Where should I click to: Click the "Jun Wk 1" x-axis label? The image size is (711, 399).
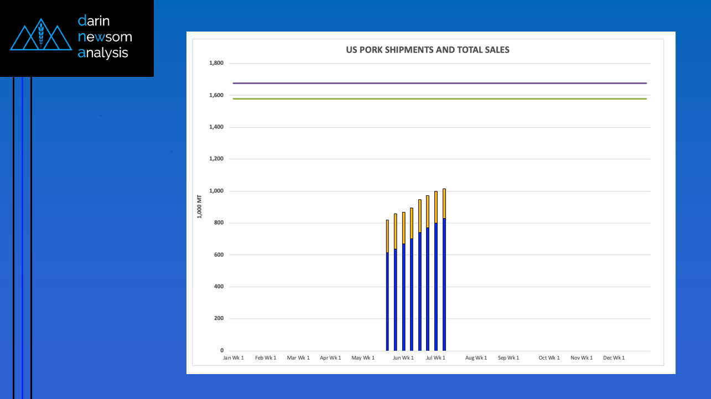tap(403, 358)
